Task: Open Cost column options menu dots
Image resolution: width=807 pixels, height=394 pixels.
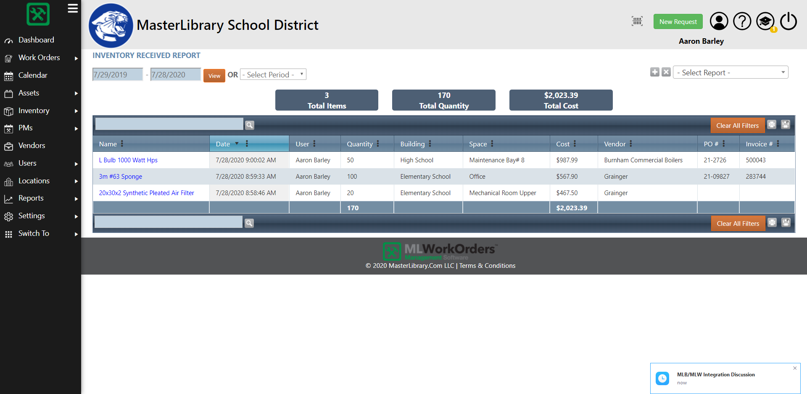Action: pyautogui.click(x=575, y=144)
